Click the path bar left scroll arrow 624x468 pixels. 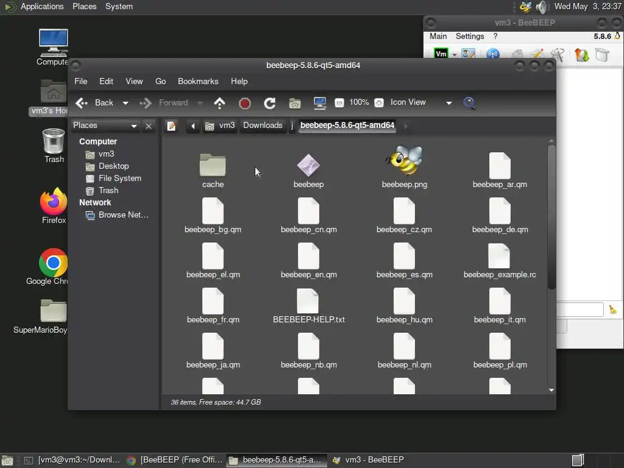193,126
